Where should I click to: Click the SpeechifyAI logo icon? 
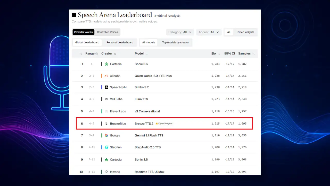[x=106, y=87]
